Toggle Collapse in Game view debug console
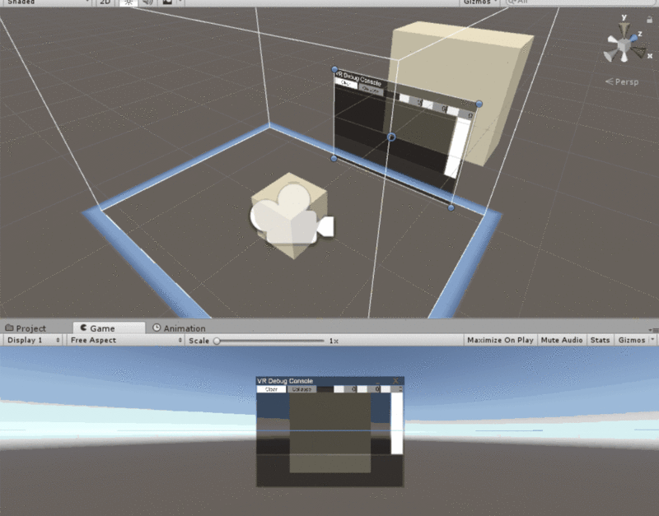659x516 pixels. coord(301,389)
